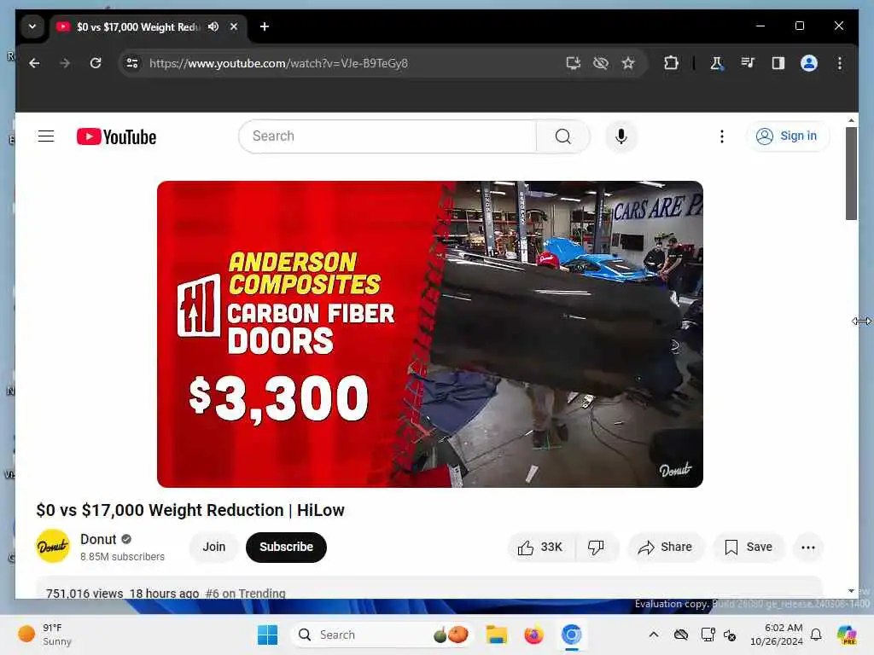874x655 pixels.
Task: Click the video player to pause
Action: point(430,334)
